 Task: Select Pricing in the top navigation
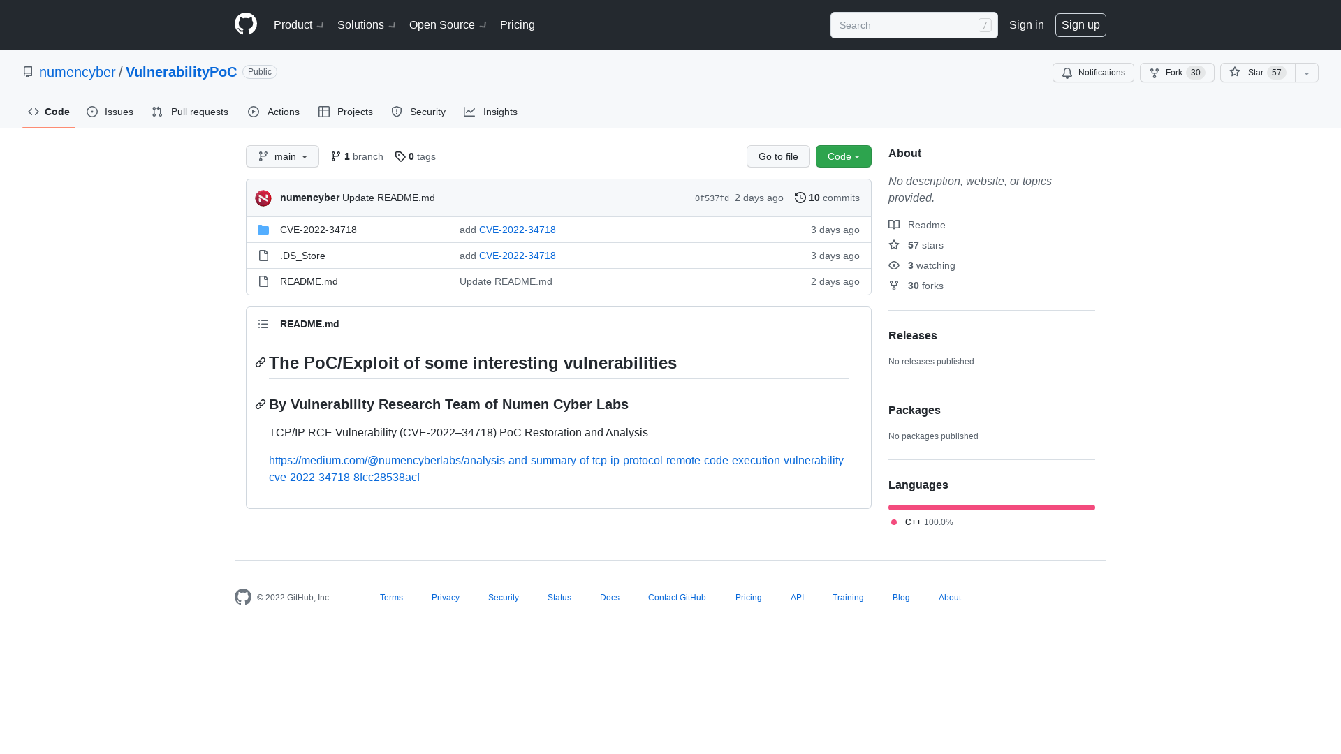(x=517, y=24)
